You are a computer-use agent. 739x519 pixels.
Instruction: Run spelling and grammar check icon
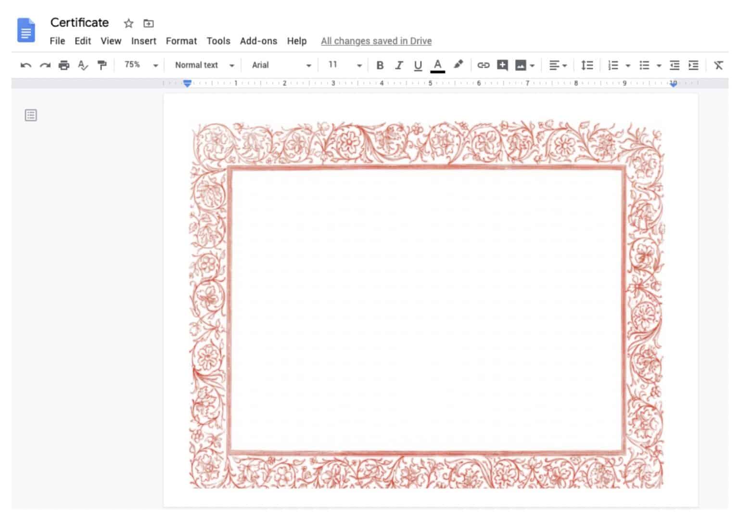click(x=83, y=65)
